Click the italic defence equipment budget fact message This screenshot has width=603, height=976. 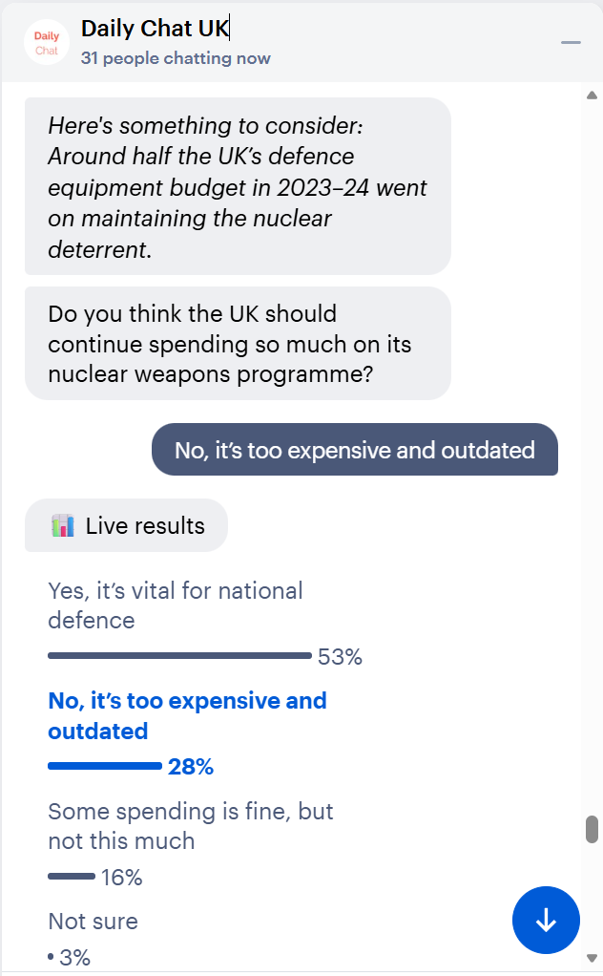(x=237, y=187)
